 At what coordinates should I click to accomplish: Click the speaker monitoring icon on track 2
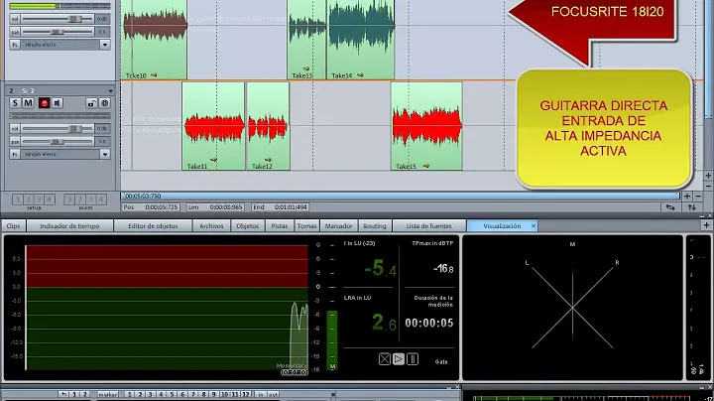58,103
